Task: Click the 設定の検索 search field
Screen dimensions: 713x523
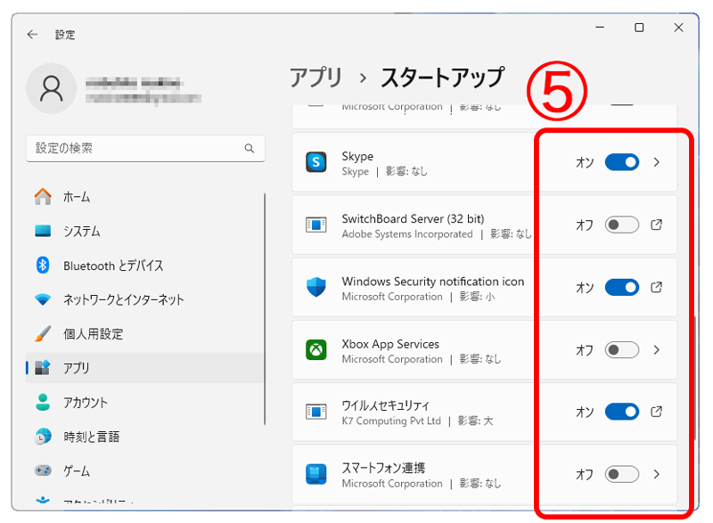Action: (x=134, y=148)
